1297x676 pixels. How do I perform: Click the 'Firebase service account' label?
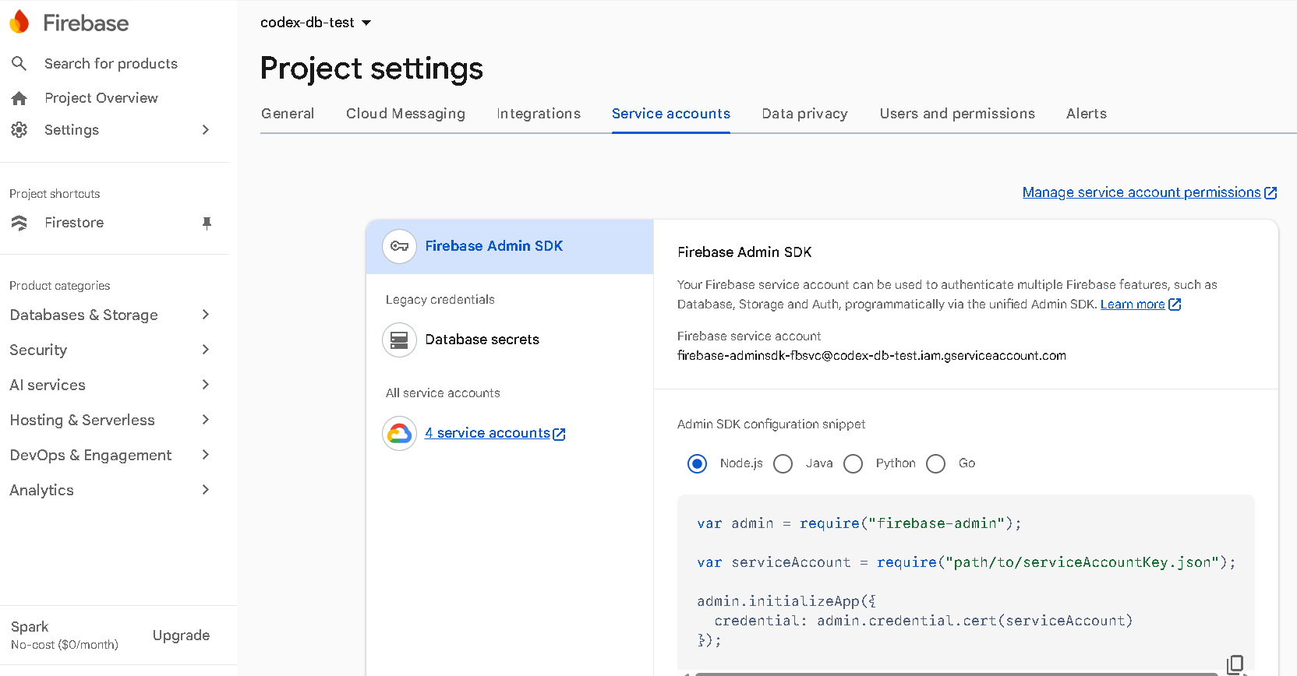[749, 336]
